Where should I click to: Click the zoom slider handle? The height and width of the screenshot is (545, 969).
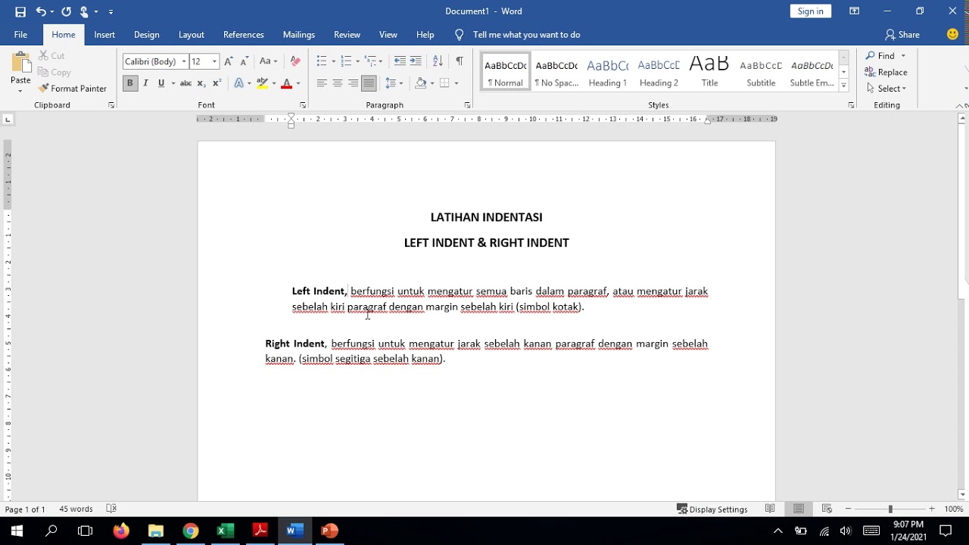point(890,509)
